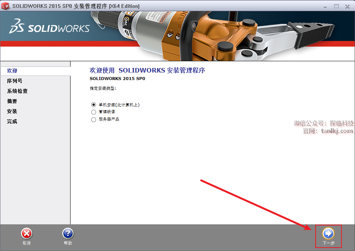
Task: Select 单机安装(此计算机上) radio option
Action: [x=93, y=105]
